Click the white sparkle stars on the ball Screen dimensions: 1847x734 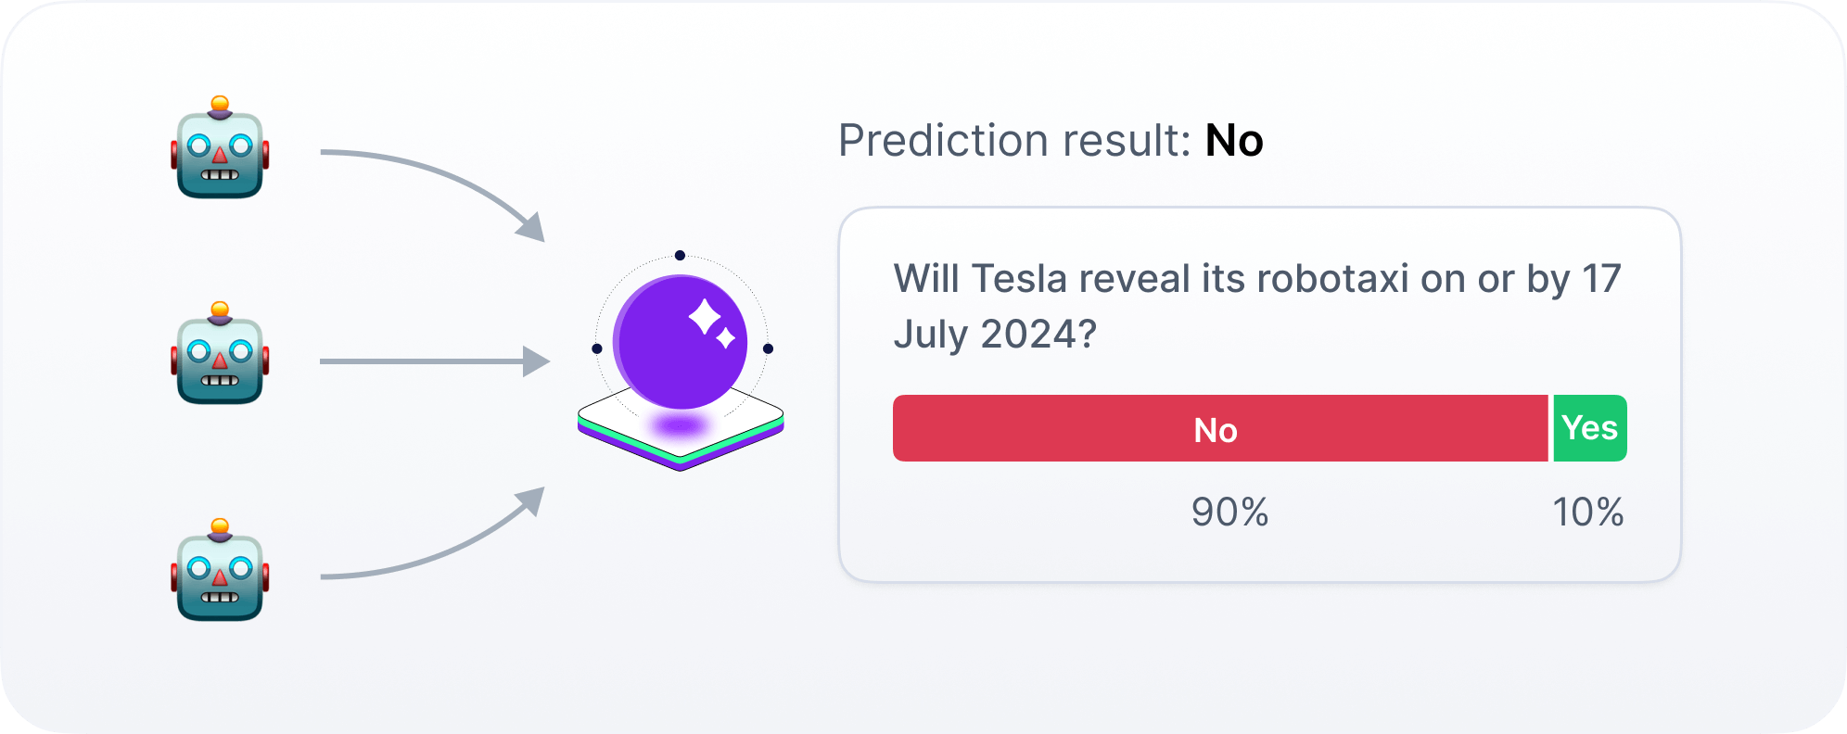(x=712, y=324)
